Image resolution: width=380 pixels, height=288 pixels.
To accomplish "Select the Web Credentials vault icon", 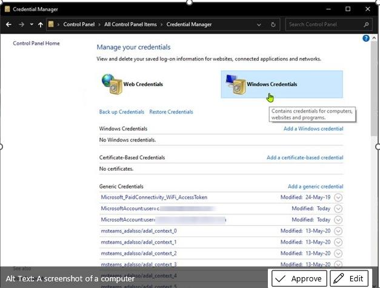I will point(112,84).
